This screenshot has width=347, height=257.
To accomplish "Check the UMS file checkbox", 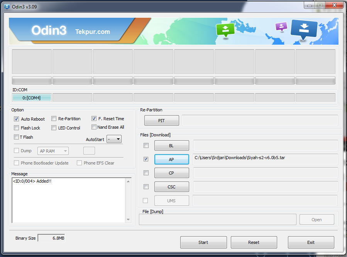I will [146, 200].
